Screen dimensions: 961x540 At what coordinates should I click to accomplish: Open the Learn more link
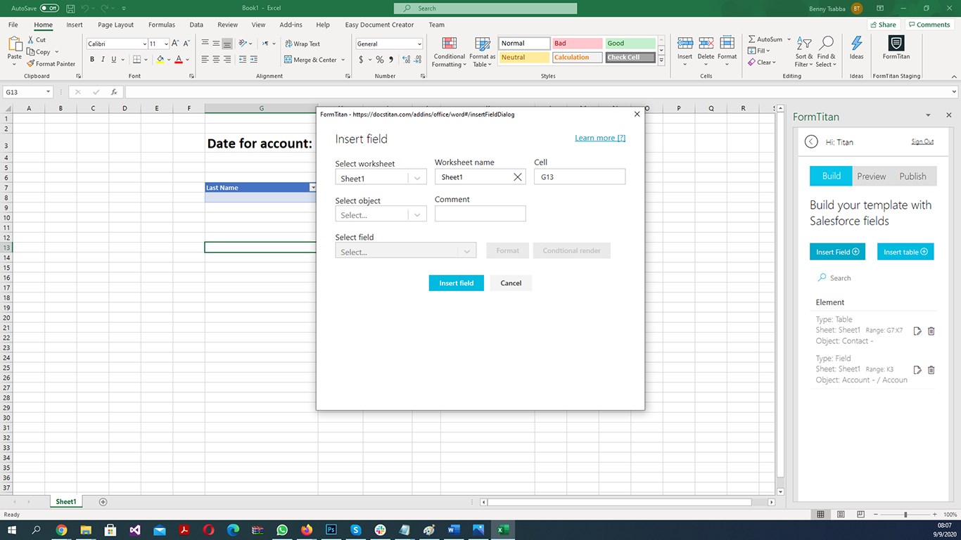(x=600, y=138)
